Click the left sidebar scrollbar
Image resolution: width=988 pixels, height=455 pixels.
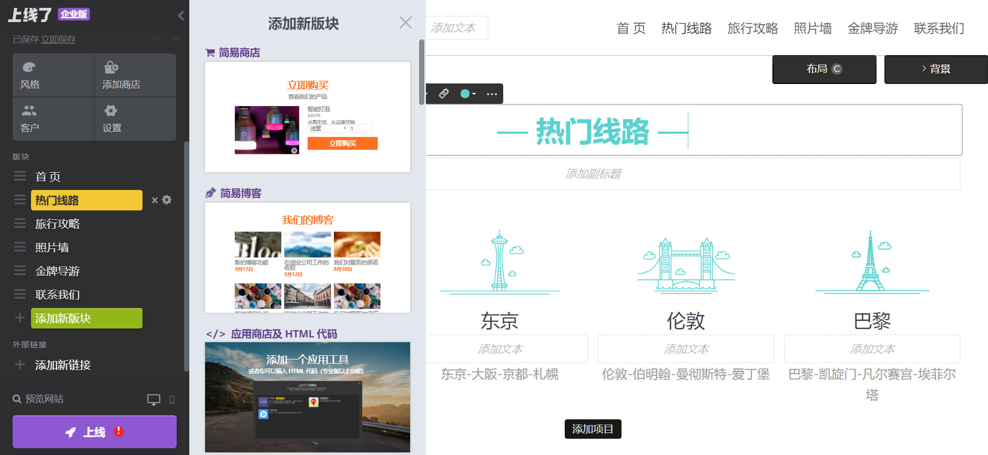[x=186, y=256]
